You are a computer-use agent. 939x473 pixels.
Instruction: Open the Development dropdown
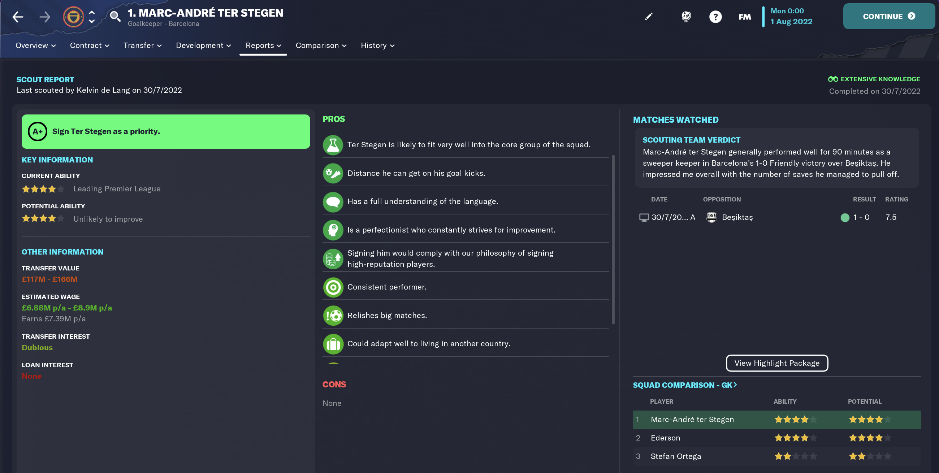203,45
